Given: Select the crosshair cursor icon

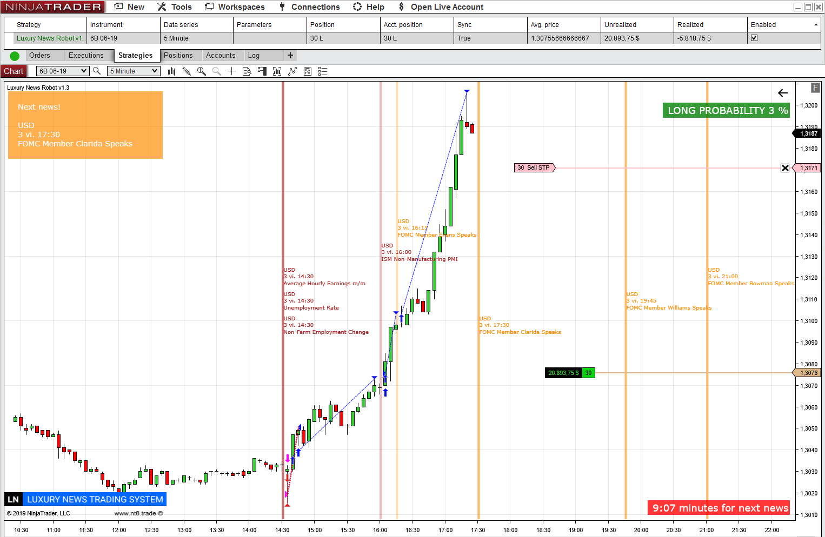Looking at the screenshot, I should click(x=232, y=71).
